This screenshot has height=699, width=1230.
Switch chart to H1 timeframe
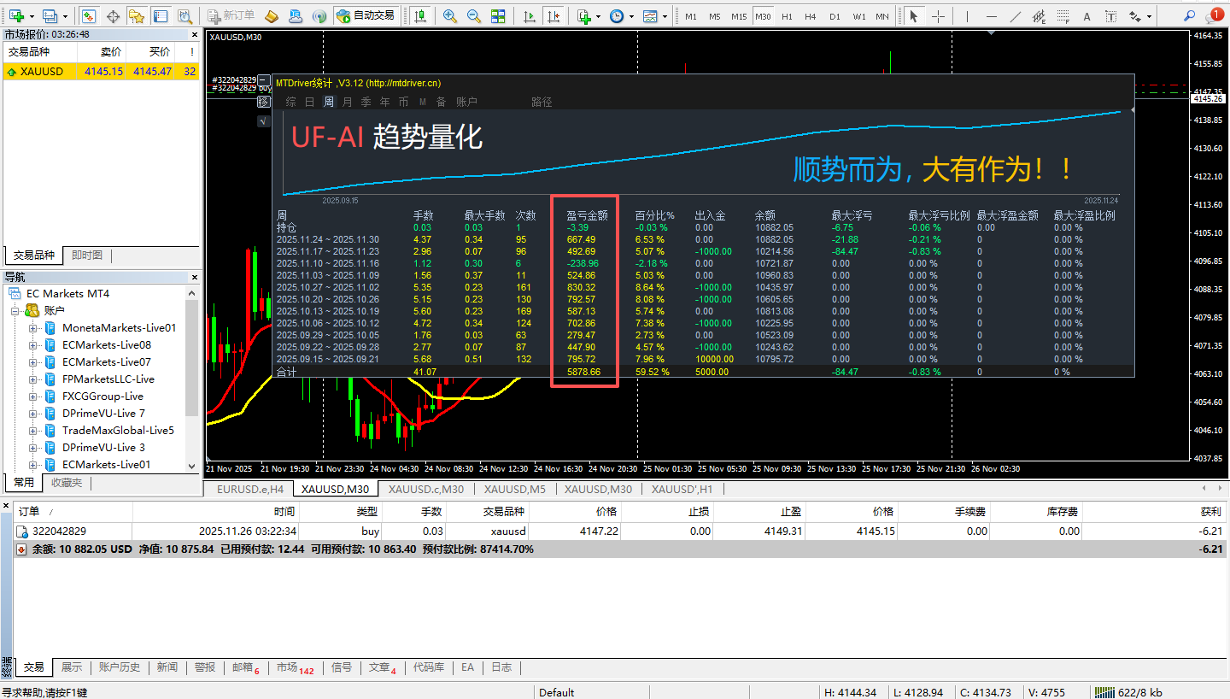tap(787, 15)
